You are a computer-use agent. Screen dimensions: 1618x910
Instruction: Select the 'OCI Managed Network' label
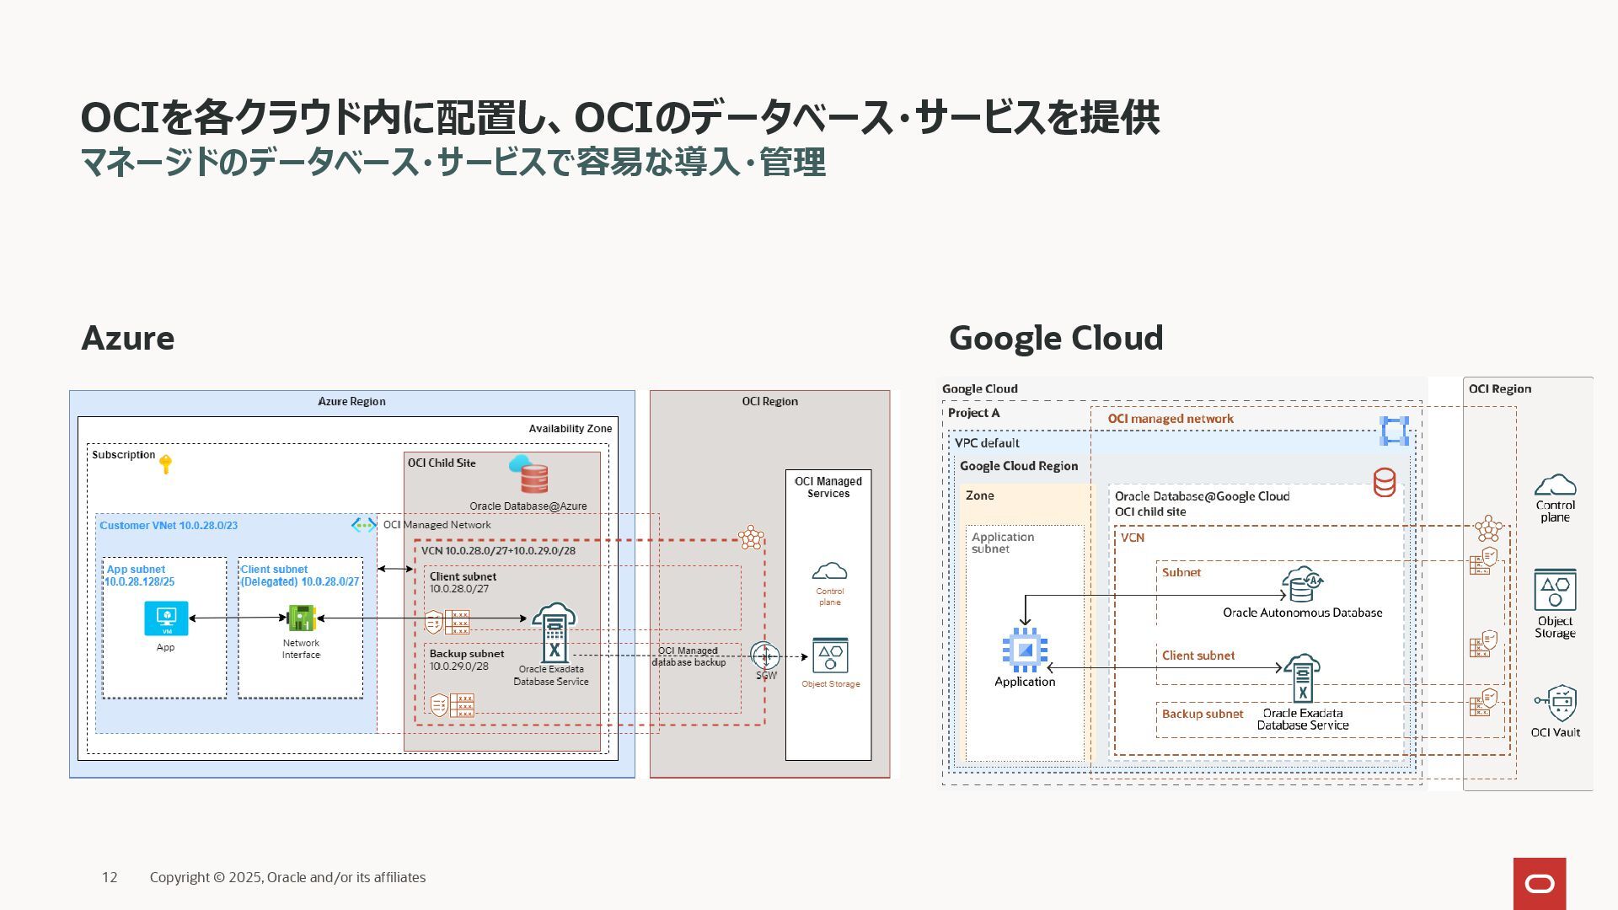click(x=437, y=524)
